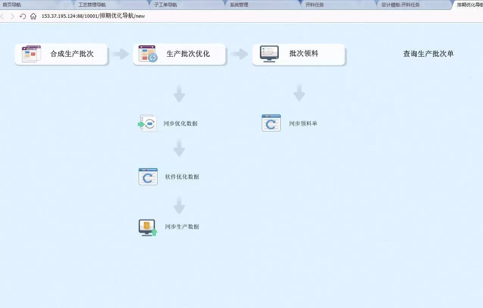
Task: Switch to the 首页导航 tab
Action: 12,5
